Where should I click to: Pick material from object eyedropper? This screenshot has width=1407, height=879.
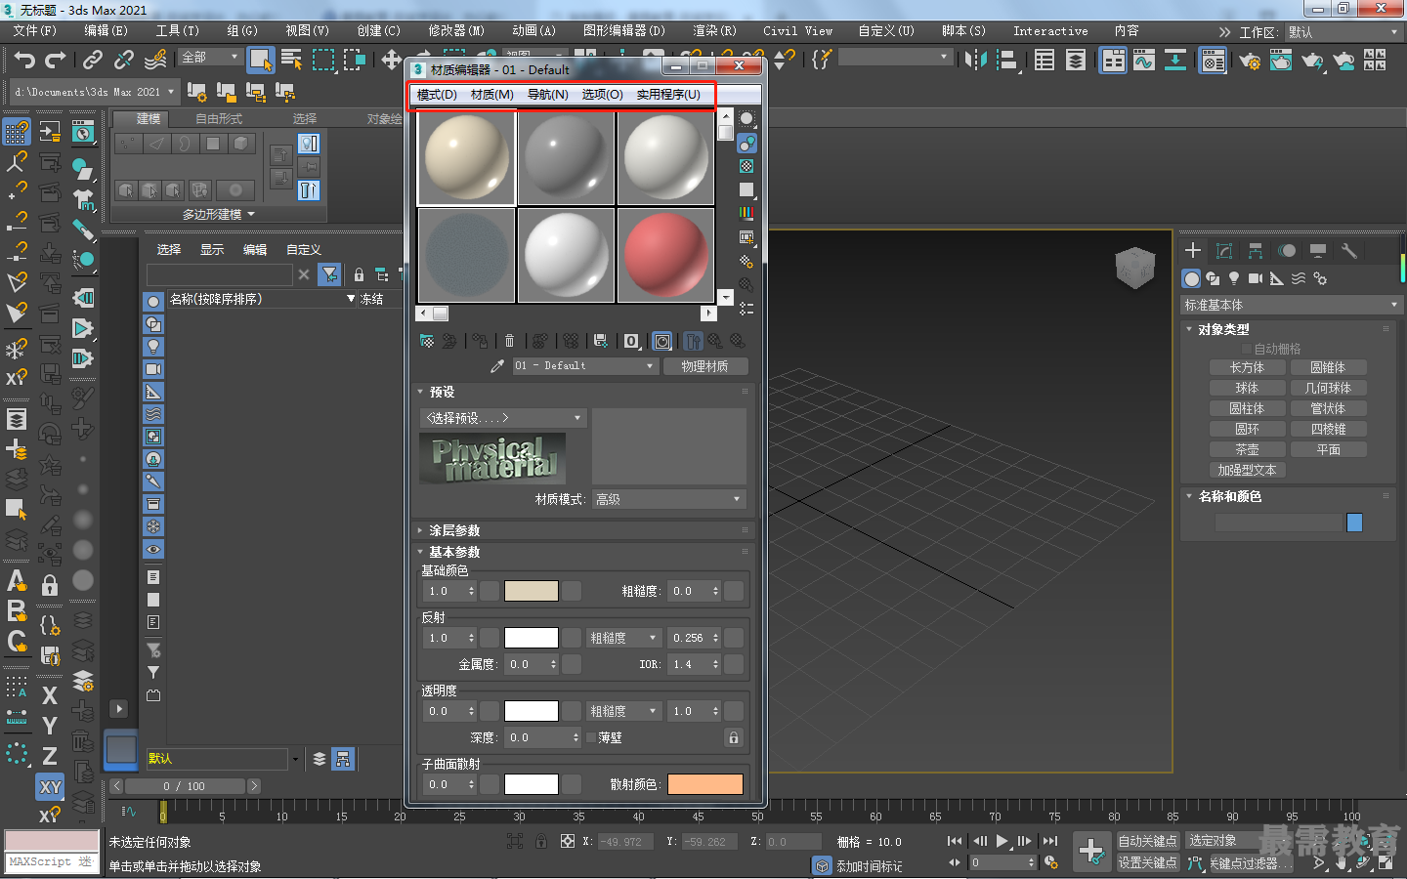point(497,366)
